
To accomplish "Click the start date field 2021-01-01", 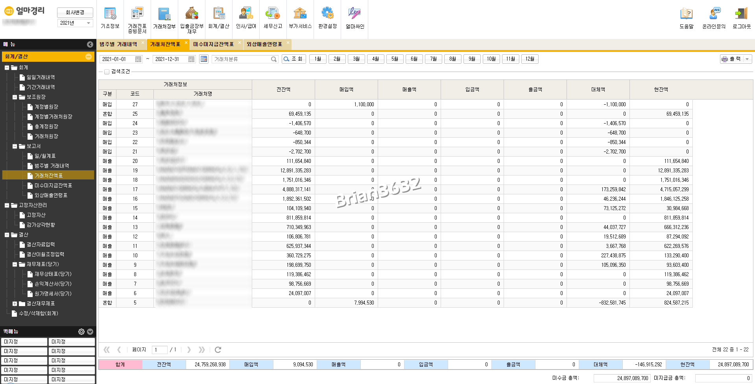I will (x=117, y=59).
